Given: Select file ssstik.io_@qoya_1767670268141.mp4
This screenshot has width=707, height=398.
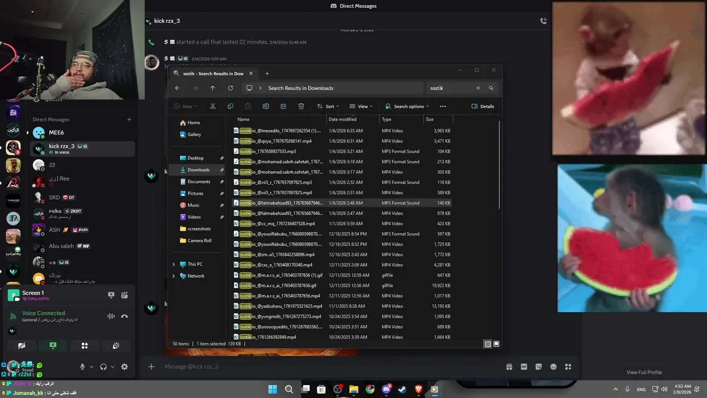Looking at the screenshot, I should 342,141.
